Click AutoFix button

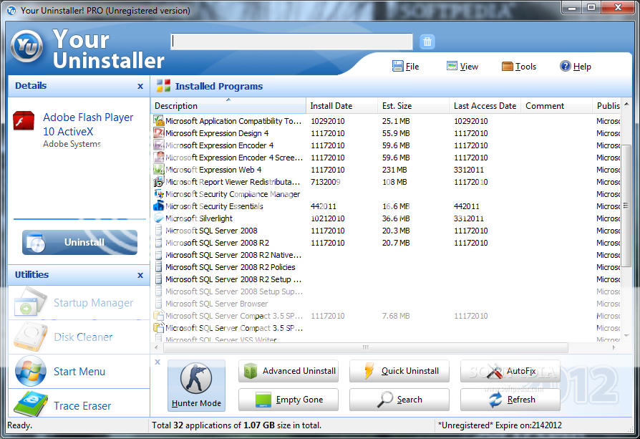coord(510,371)
